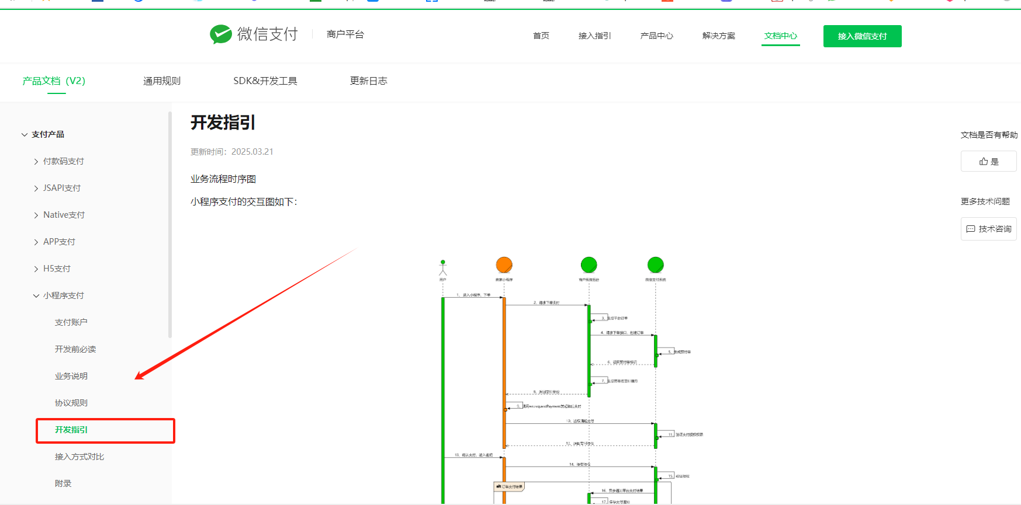Switch to 通用规则 tab
This screenshot has width=1021, height=505.
[x=162, y=81]
